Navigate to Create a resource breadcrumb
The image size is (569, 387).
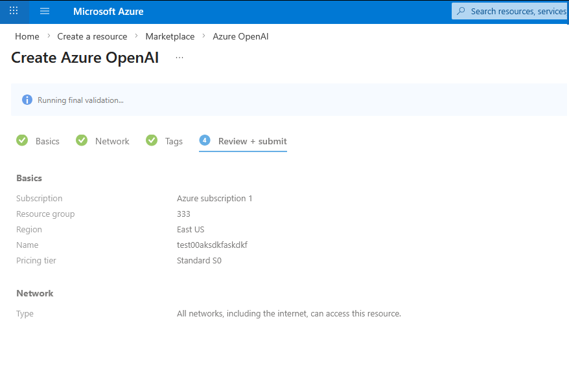(92, 36)
